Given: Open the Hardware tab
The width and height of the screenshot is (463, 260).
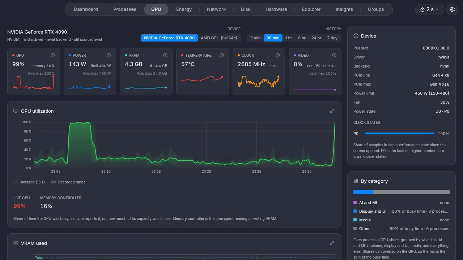Looking at the screenshot, I should coord(276,9).
